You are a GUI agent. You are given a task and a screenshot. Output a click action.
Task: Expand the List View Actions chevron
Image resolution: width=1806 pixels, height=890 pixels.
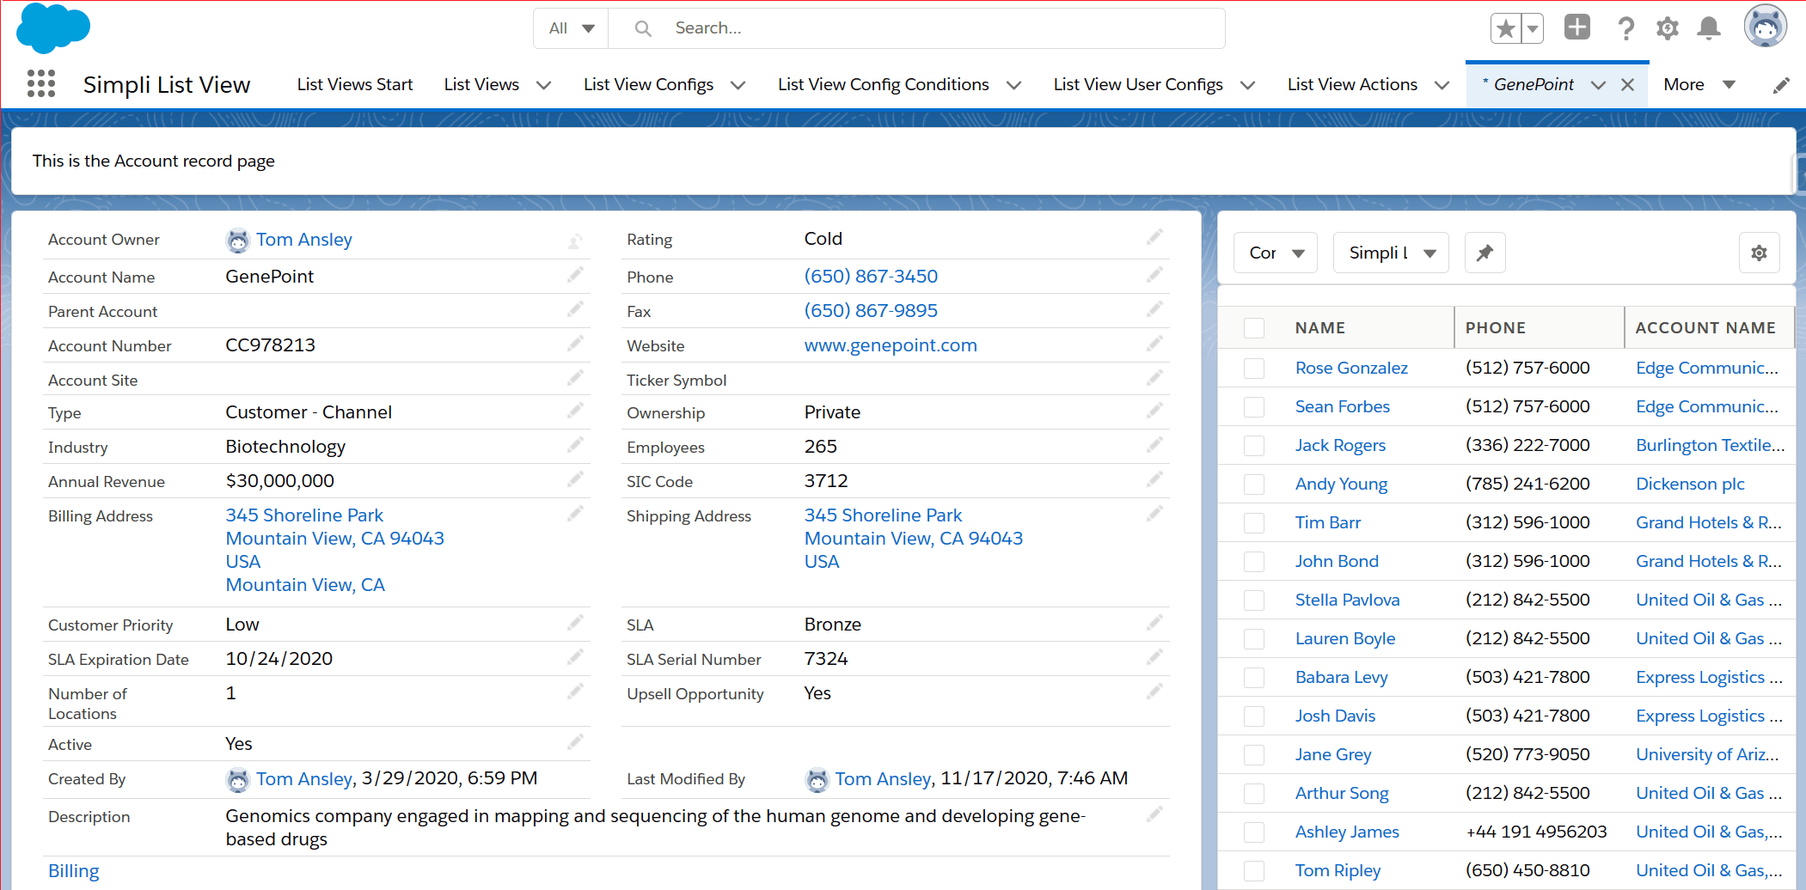(1442, 85)
